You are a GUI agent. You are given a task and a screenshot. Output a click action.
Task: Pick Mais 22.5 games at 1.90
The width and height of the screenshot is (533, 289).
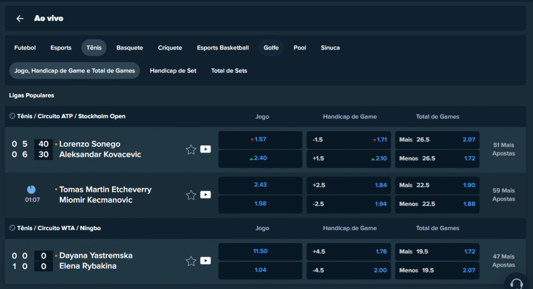[437, 185]
